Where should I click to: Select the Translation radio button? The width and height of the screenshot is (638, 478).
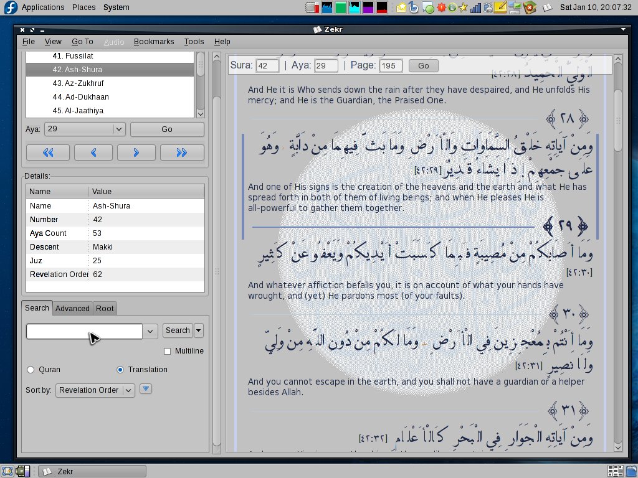(x=120, y=370)
